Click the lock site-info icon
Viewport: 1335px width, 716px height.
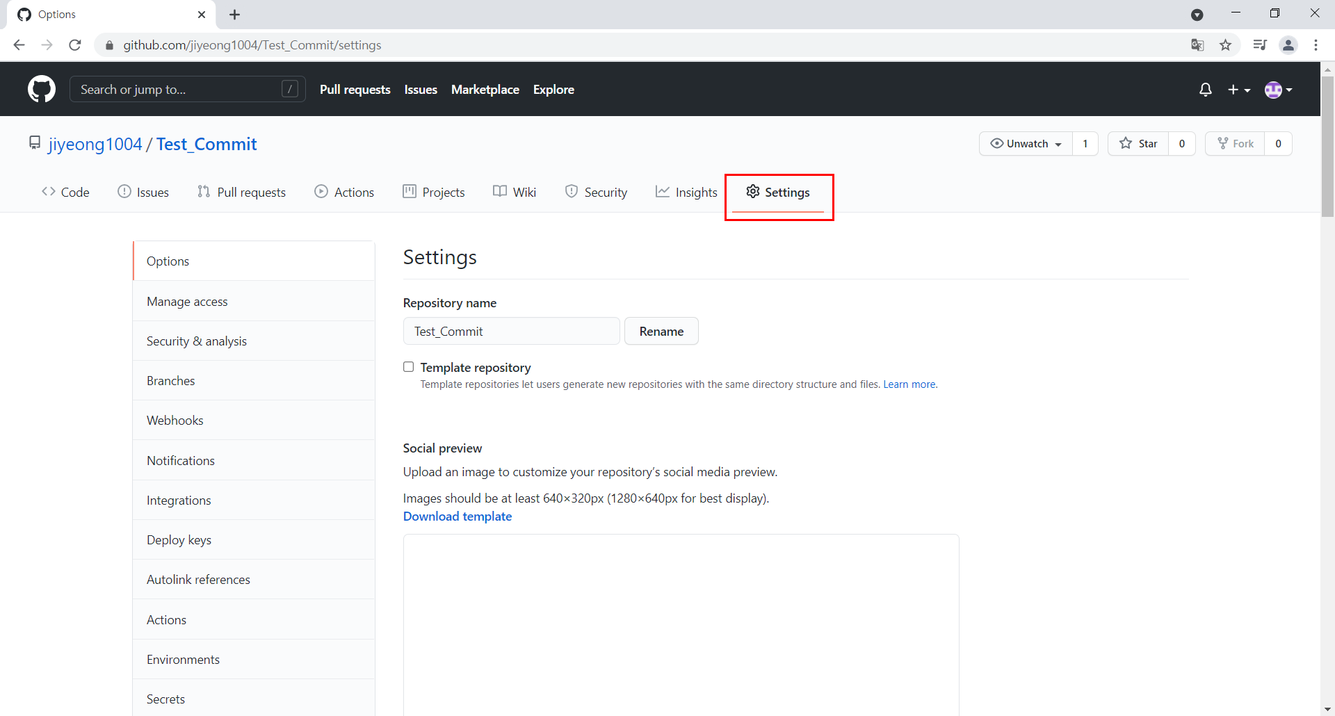109,45
